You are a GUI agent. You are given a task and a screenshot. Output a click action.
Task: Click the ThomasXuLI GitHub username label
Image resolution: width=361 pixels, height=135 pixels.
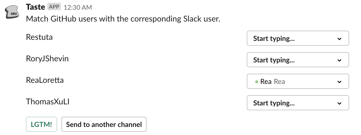pos(48,101)
